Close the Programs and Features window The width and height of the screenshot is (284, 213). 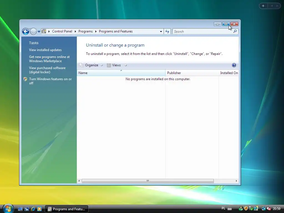point(234,24)
